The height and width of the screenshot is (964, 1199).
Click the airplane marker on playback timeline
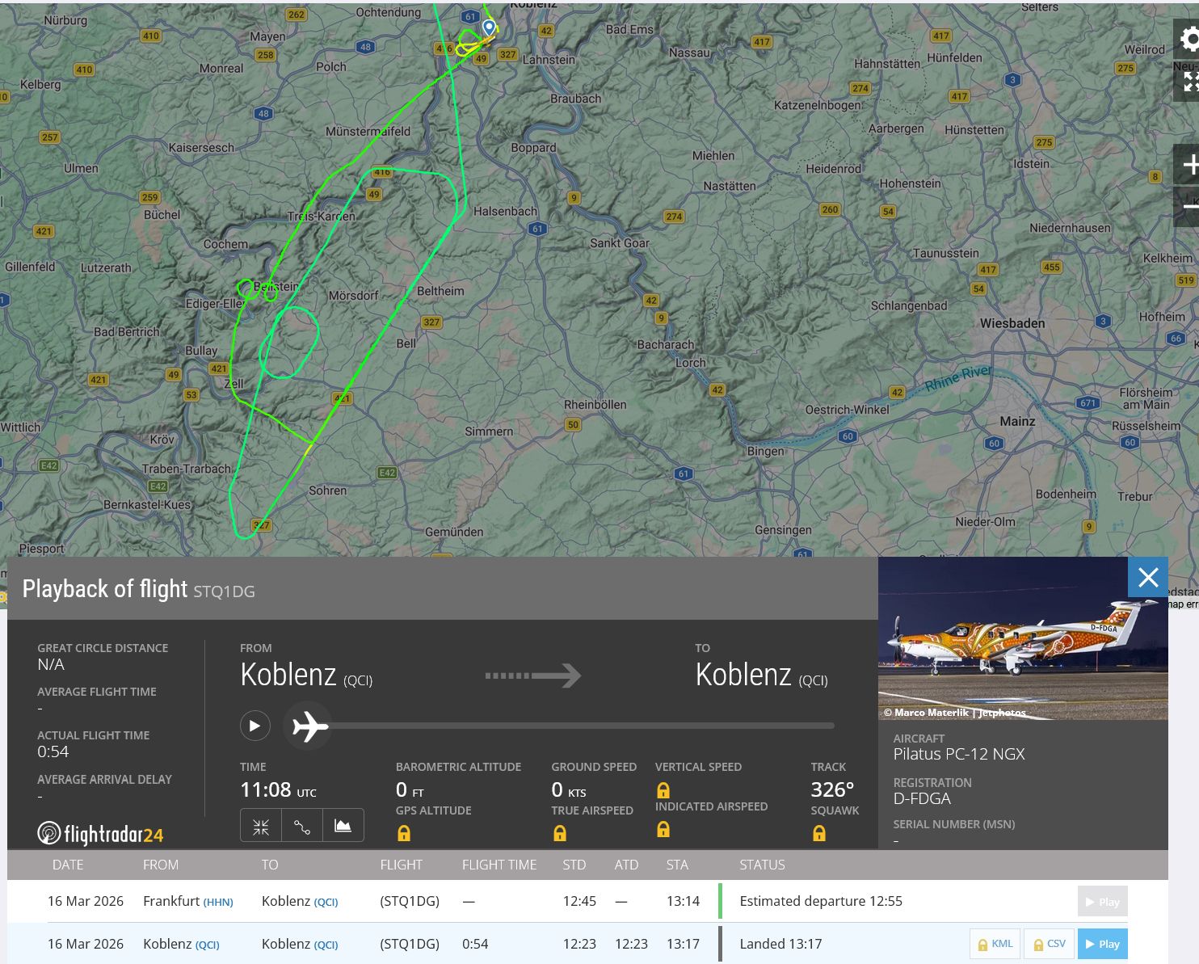(310, 726)
